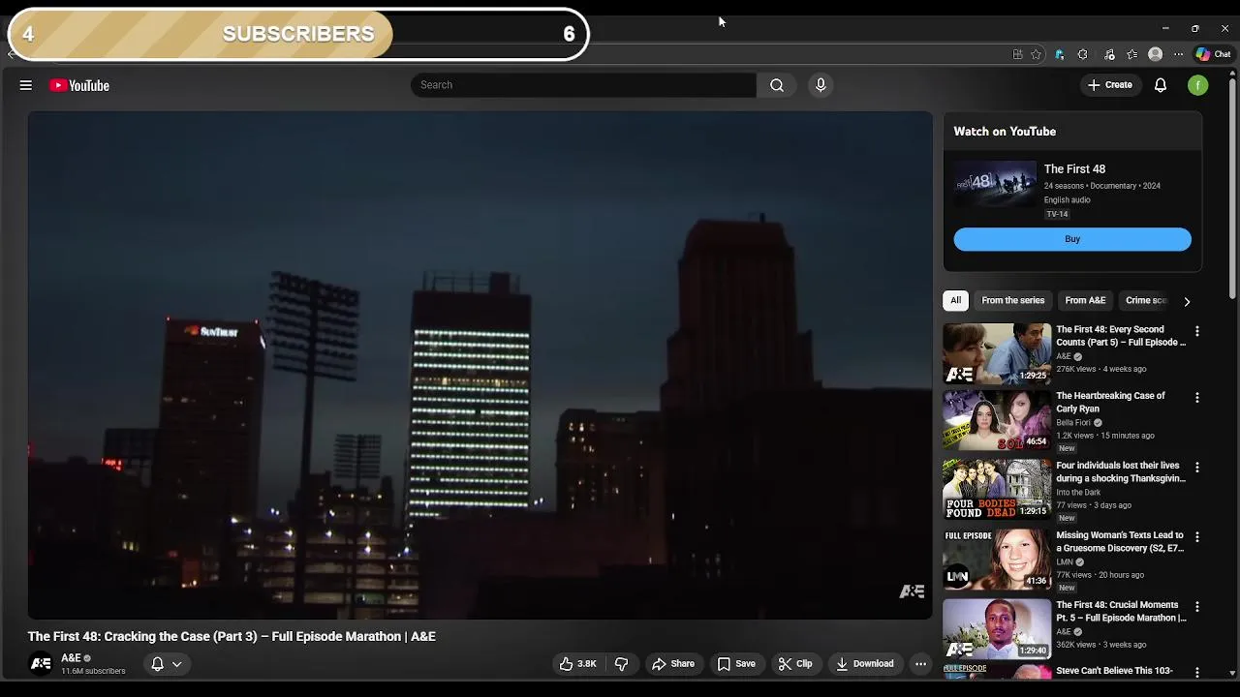Screen dimensions: 1240x697
Task: Open options for Carly Ryan video
Action: coord(1197,397)
